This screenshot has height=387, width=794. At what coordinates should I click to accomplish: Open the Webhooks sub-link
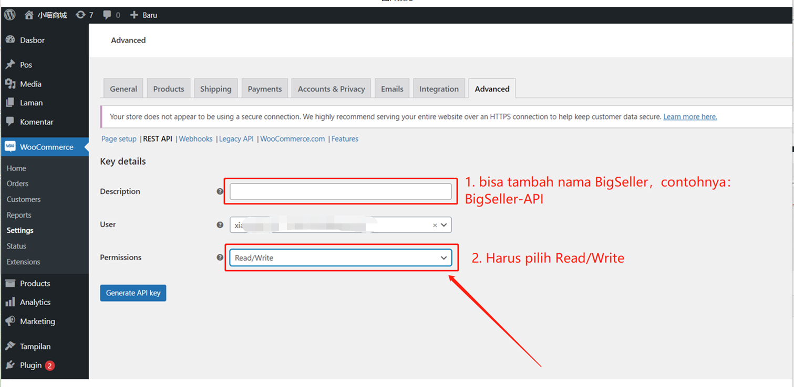point(196,139)
